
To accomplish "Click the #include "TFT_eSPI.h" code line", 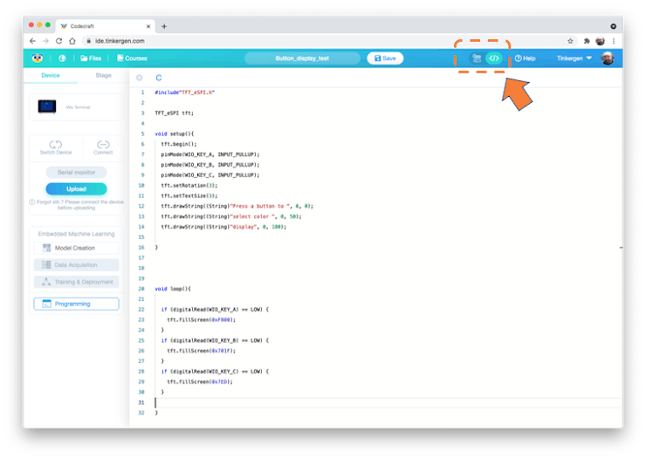I will coord(184,92).
